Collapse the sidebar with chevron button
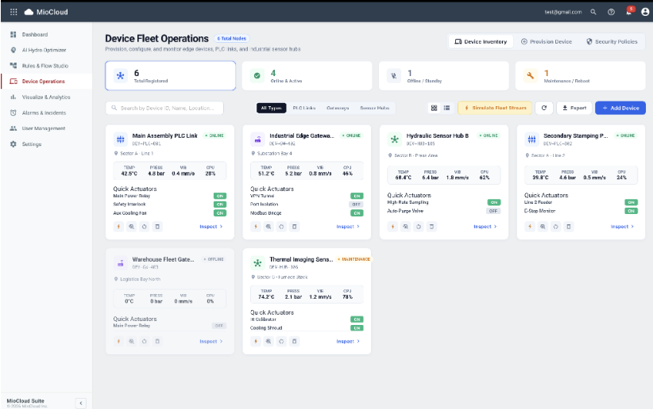 (x=81, y=403)
